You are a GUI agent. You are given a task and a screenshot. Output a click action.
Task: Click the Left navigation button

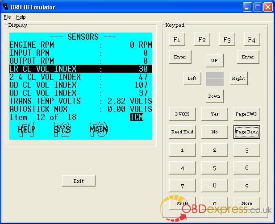(x=192, y=79)
